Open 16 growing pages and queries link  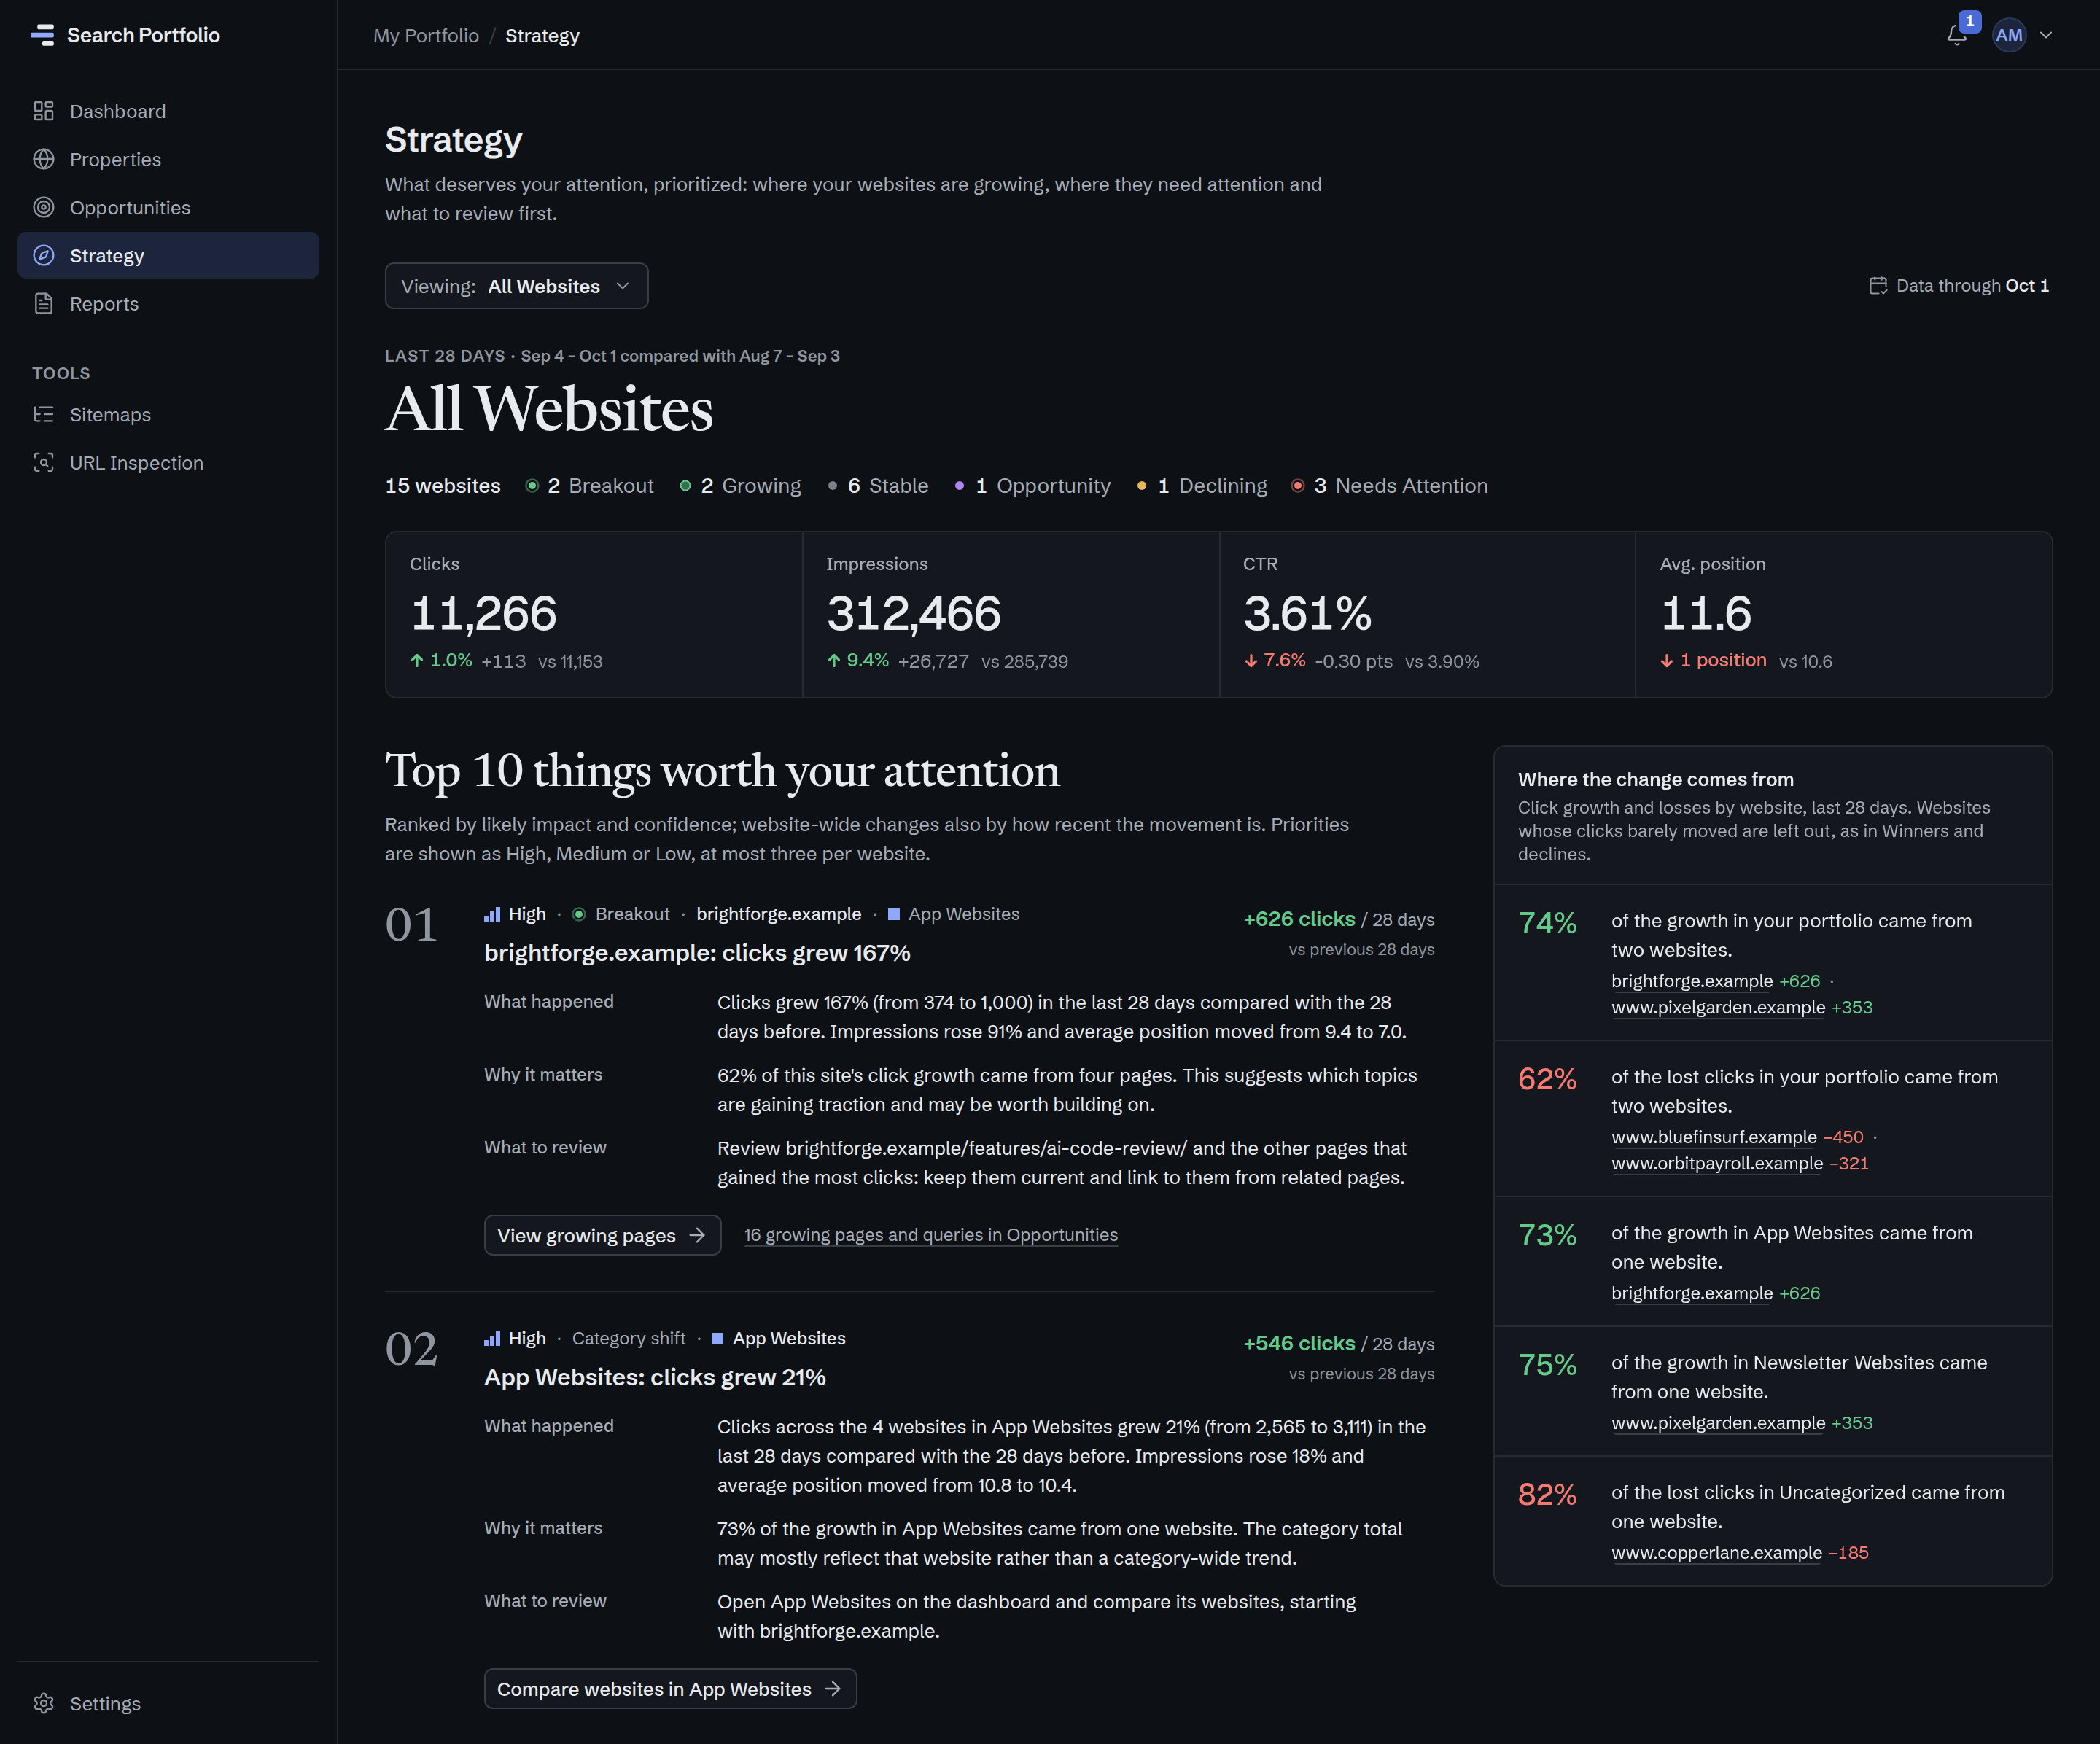coord(930,1235)
